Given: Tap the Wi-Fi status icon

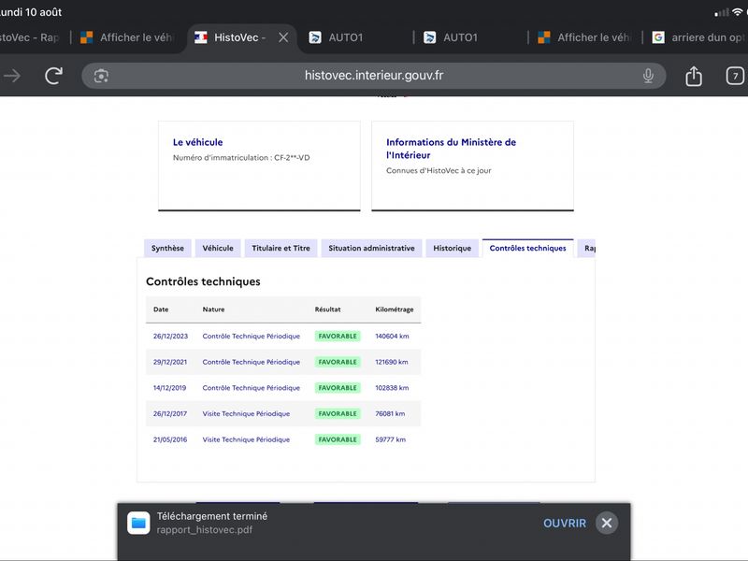Looking at the screenshot, I should coord(737,12).
